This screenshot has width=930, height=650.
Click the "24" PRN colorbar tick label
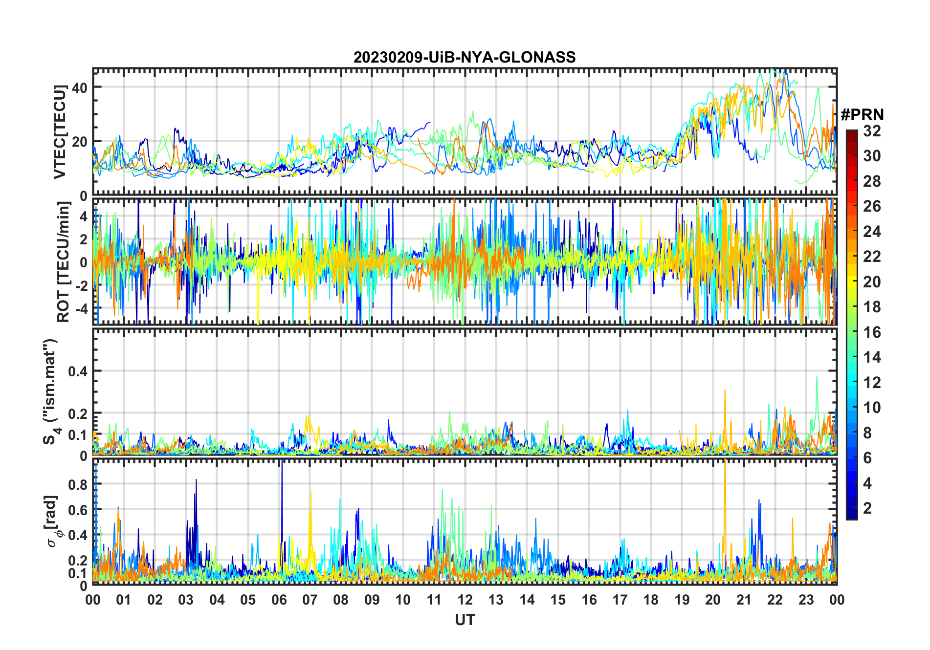(x=872, y=232)
